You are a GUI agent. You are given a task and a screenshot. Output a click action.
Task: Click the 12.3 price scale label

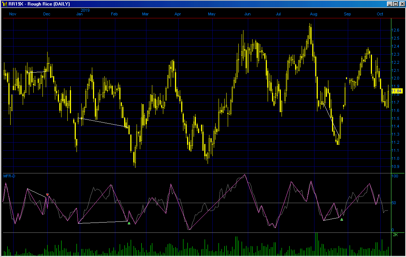(395, 55)
